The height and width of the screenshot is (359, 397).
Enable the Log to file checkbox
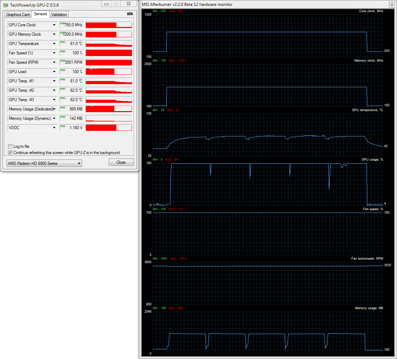[x=10, y=146]
